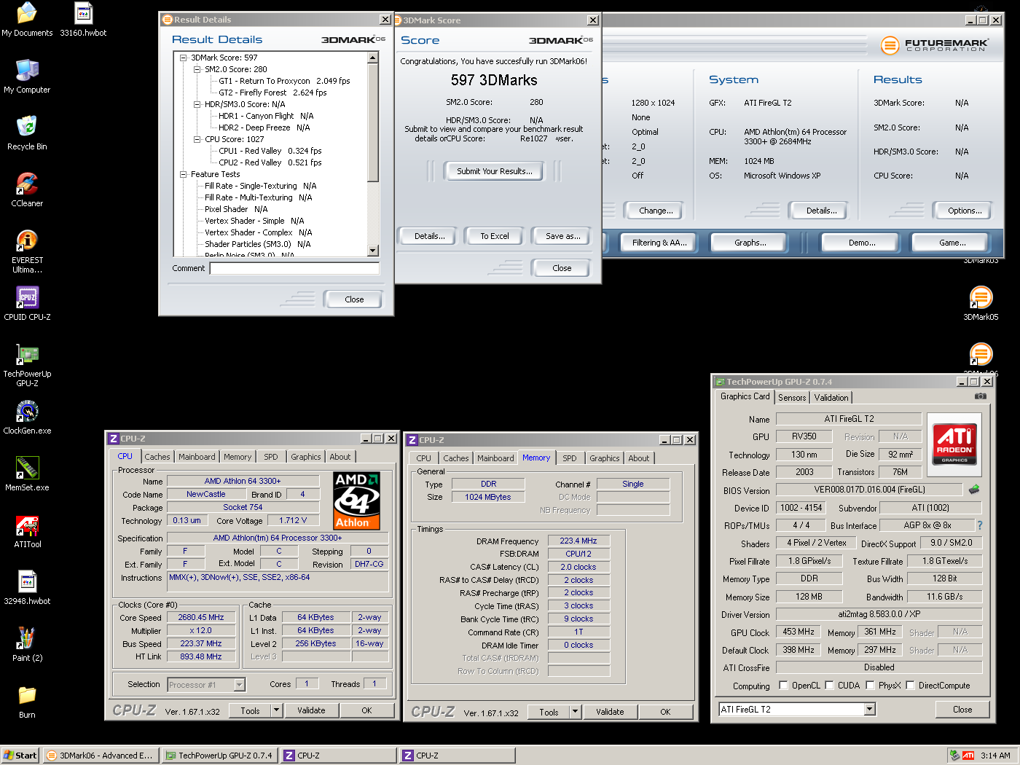The width and height of the screenshot is (1020, 765).
Task: Open the Windows Start menu
Action: (20, 756)
